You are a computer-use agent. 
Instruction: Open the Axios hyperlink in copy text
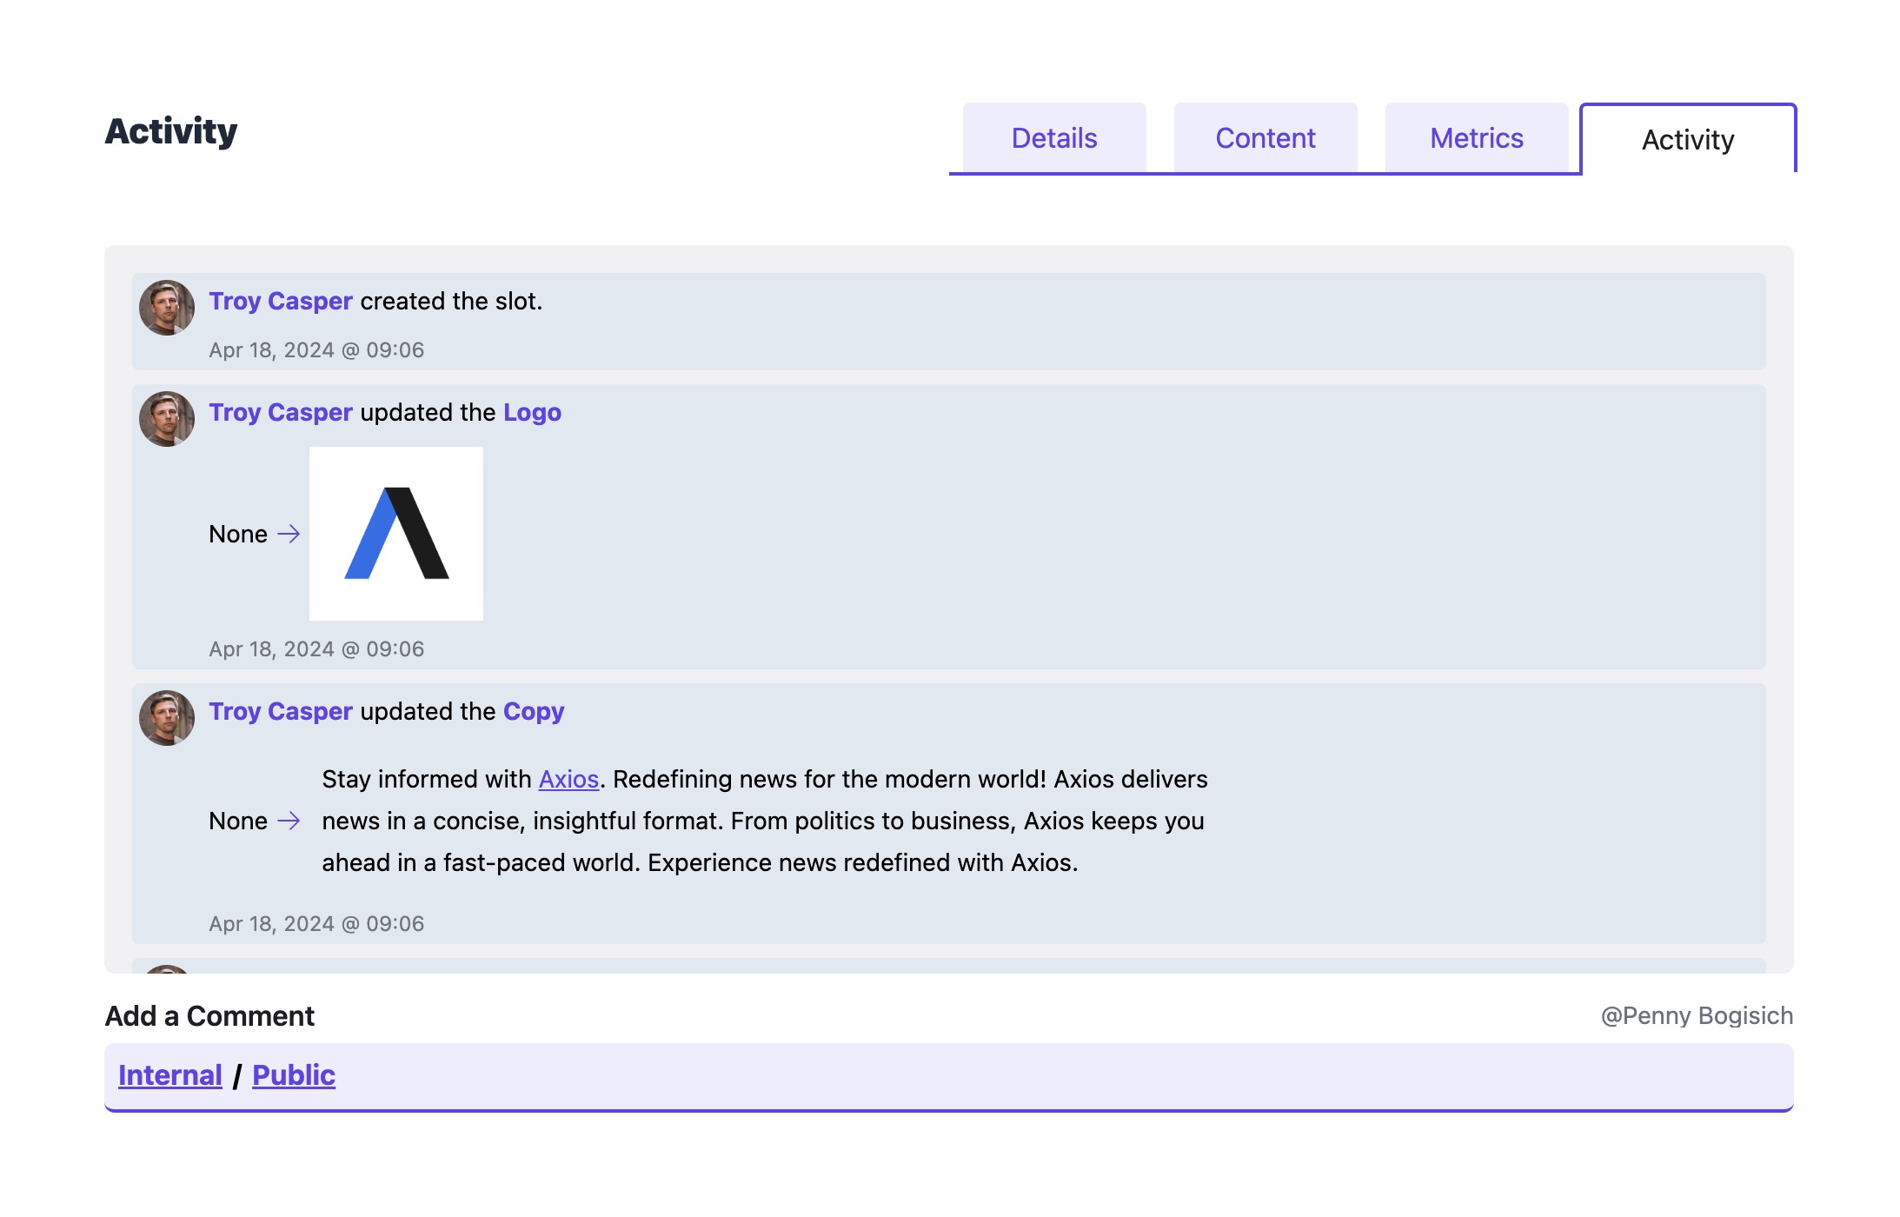tap(568, 779)
